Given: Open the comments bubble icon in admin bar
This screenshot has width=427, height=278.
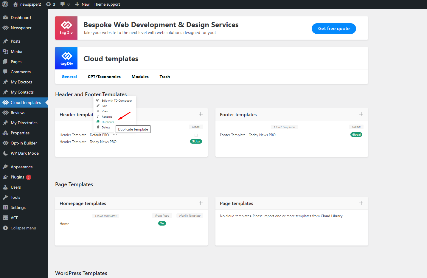Looking at the screenshot, I should pos(63,4).
